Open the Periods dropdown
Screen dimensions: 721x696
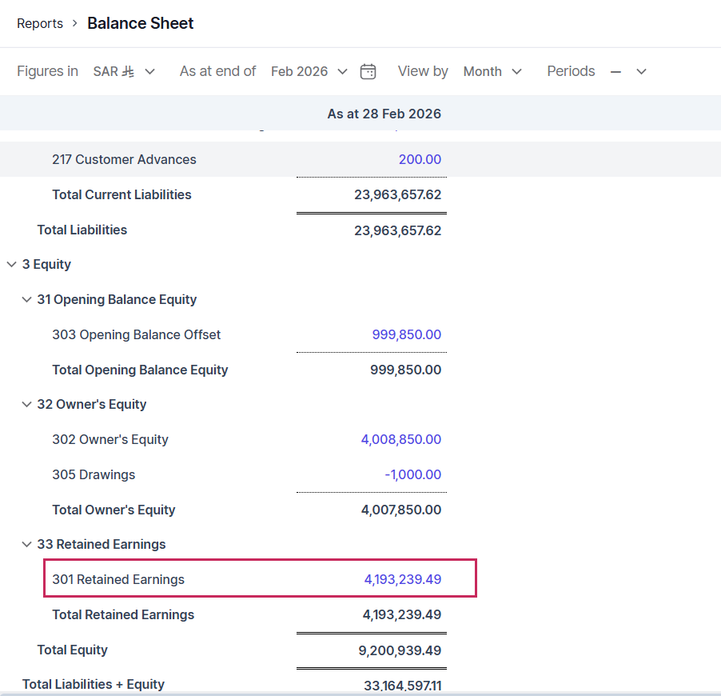tap(627, 71)
